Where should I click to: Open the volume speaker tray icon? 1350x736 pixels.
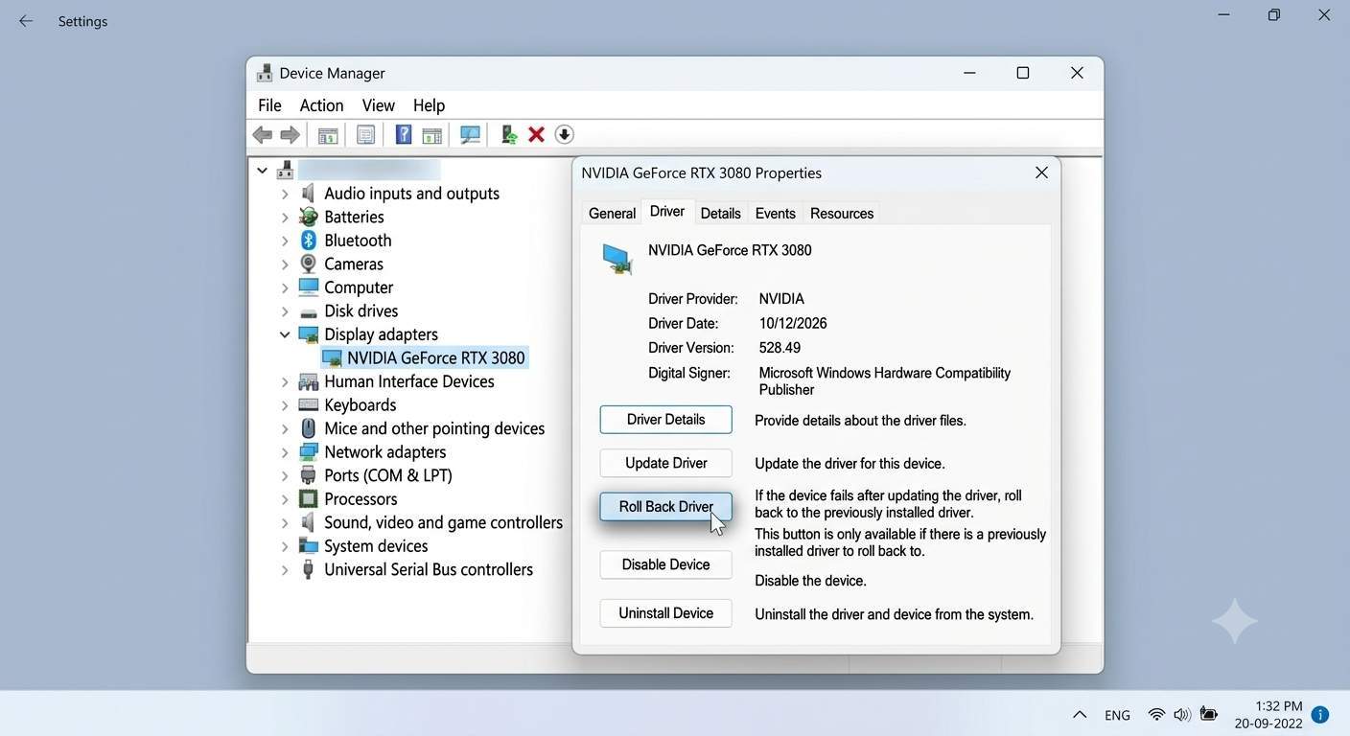1182,715
